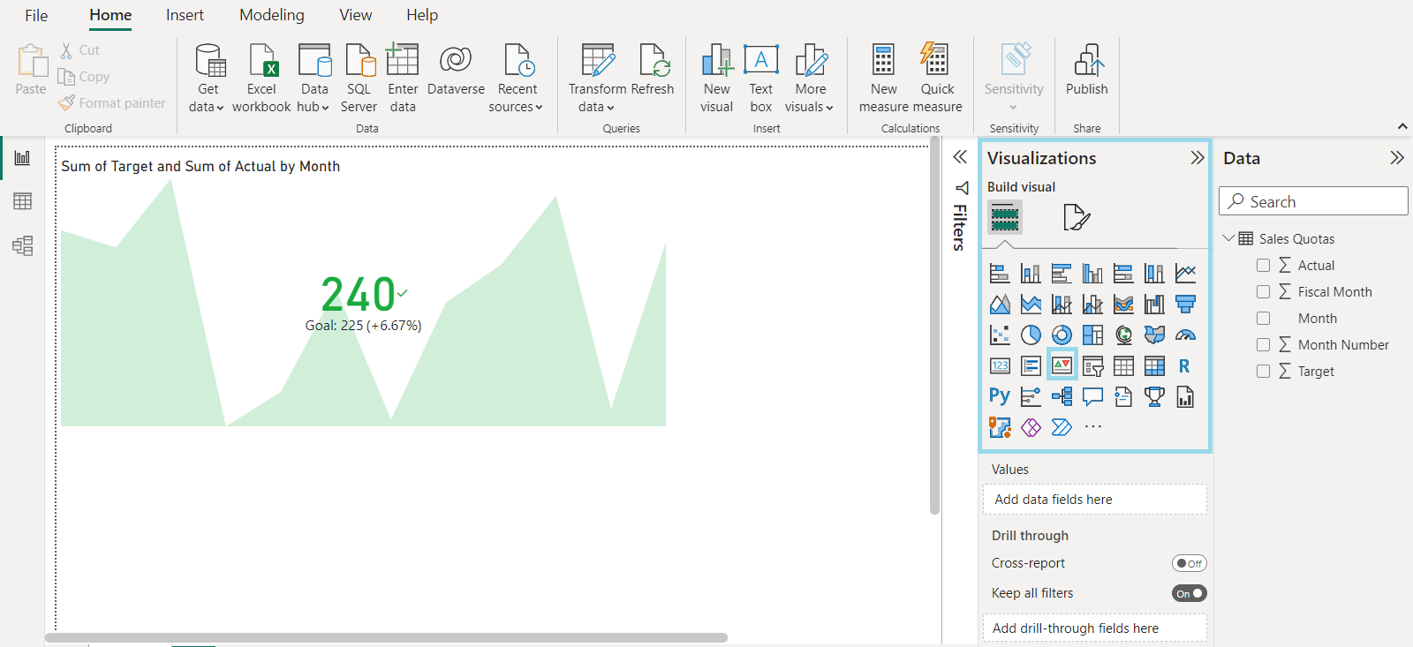Select the Treemap visual
Screen dimensions: 1413x647
(x=1092, y=335)
